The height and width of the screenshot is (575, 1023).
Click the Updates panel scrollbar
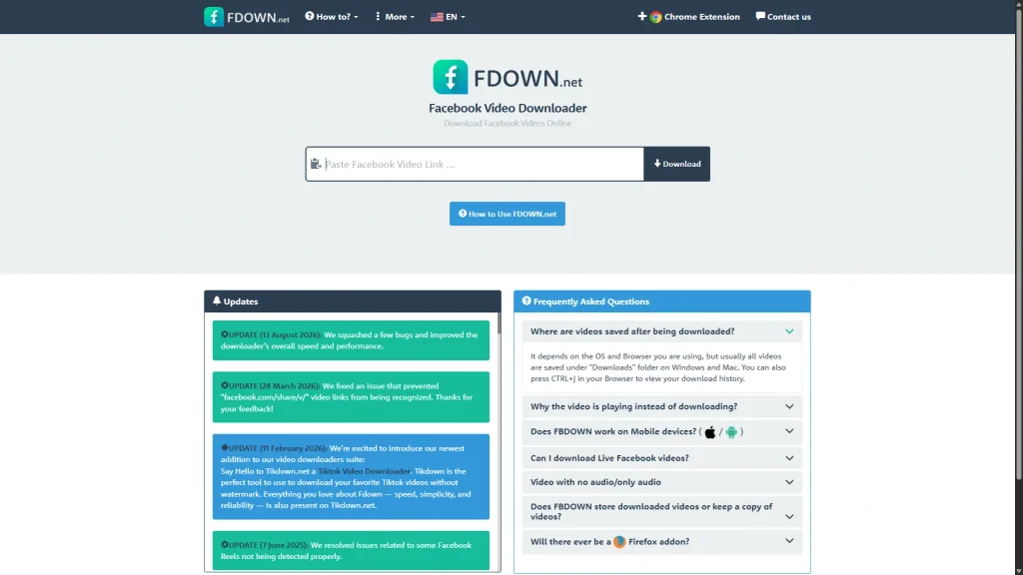point(500,323)
